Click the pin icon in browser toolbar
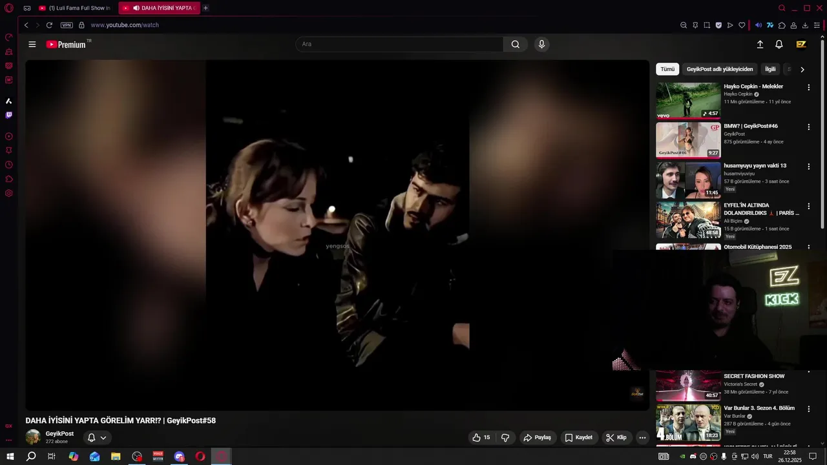This screenshot has height=465, width=827. pos(695,25)
